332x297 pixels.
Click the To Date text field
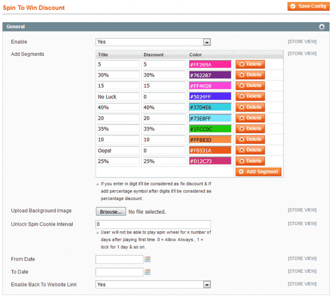coord(119,272)
